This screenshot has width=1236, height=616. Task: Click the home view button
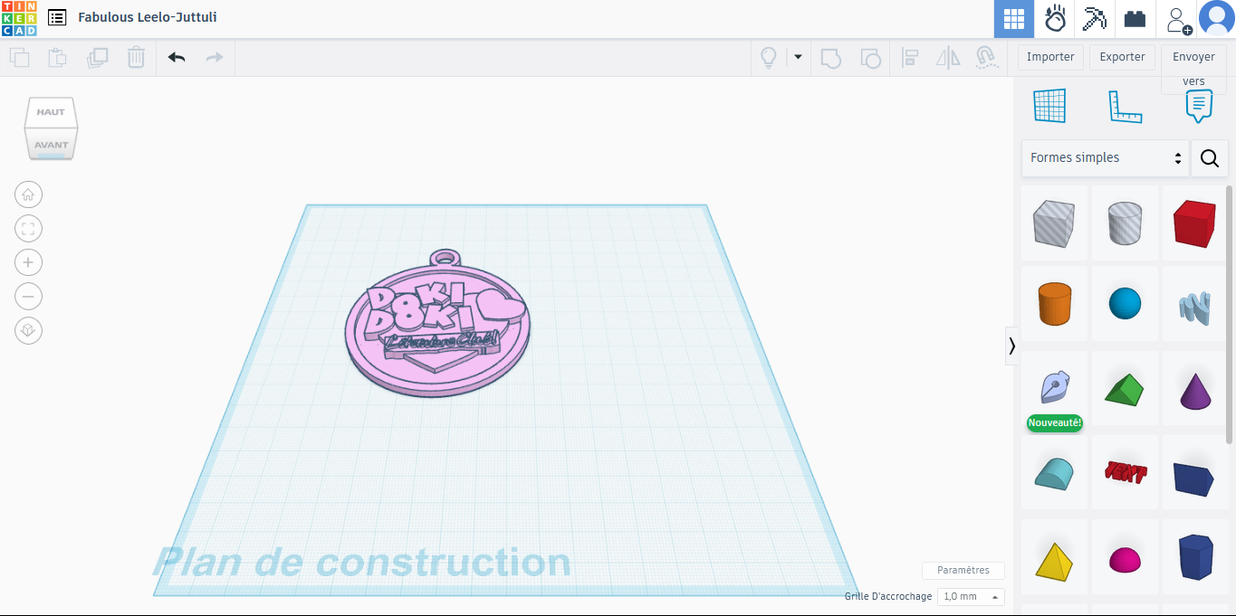coord(28,194)
